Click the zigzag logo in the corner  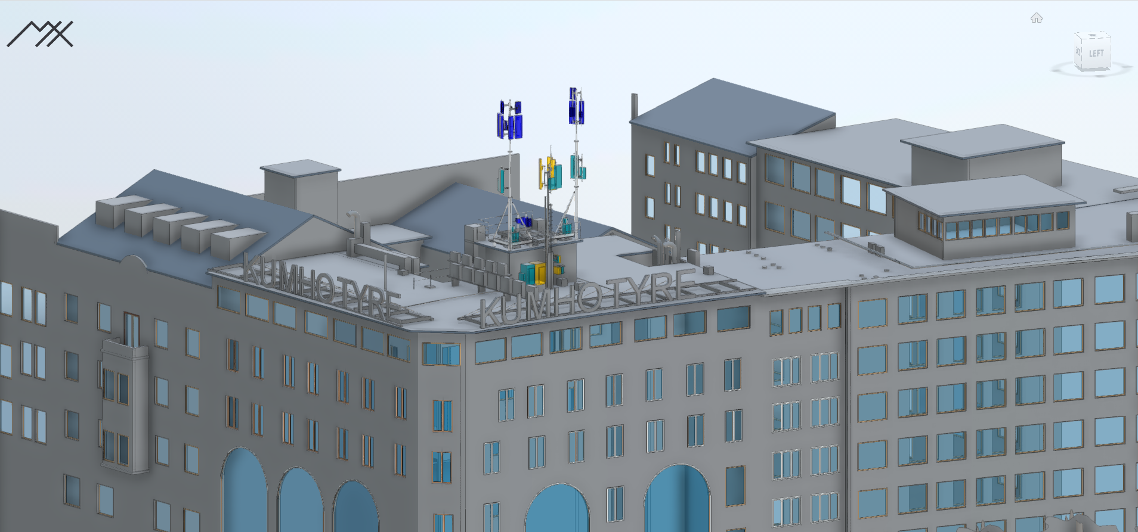(x=40, y=34)
